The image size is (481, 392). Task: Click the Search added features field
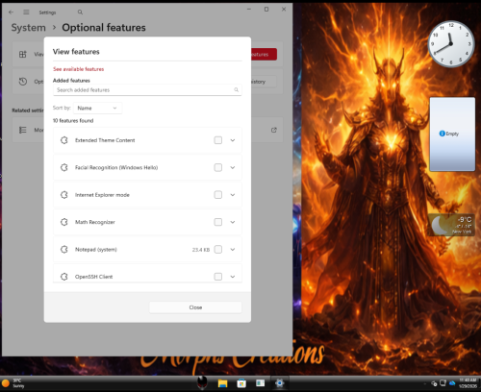[x=147, y=90]
